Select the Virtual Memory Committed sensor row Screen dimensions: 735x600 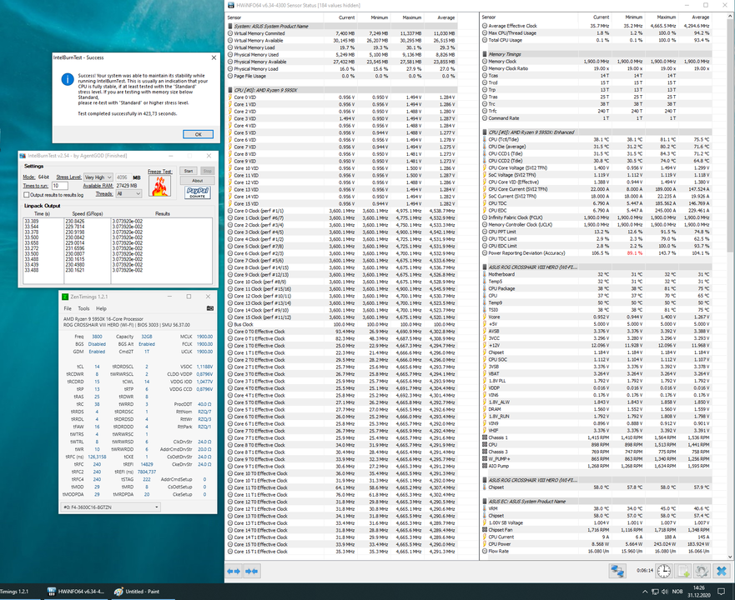(x=341, y=33)
